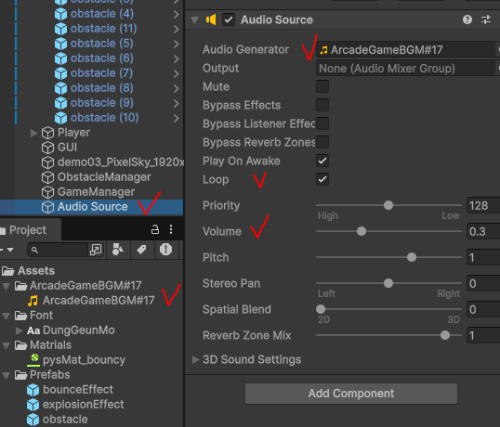Adjust the Volume slider handle

pos(362,231)
